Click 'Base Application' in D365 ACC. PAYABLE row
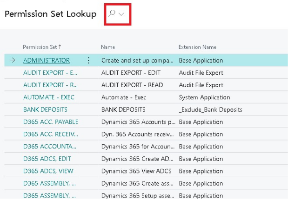Image resolution: width=288 pixels, height=199 pixels. 201,122
